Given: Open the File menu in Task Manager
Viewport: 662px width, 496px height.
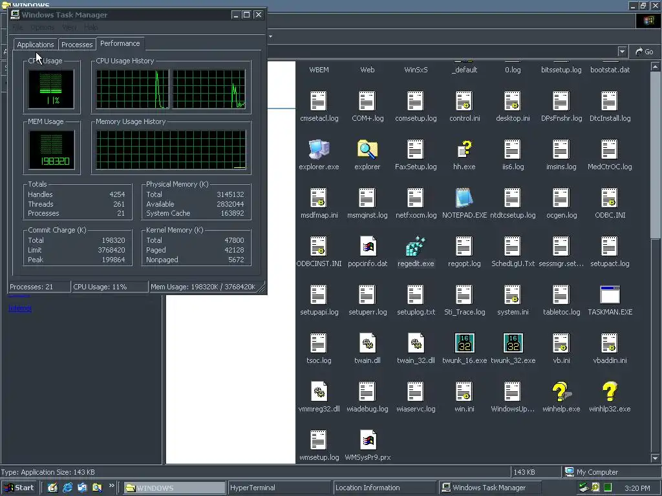Looking at the screenshot, I should 17,27.
